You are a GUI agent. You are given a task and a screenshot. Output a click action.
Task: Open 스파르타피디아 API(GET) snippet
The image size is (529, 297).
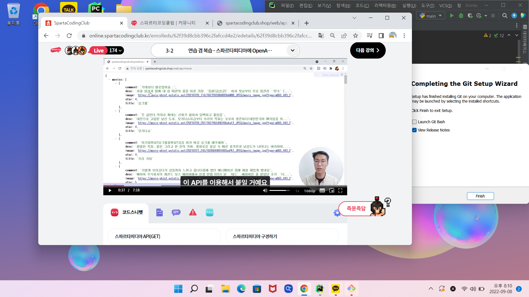coord(164,236)
